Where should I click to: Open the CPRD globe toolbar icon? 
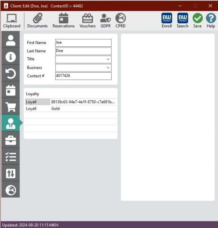[120, 21]
